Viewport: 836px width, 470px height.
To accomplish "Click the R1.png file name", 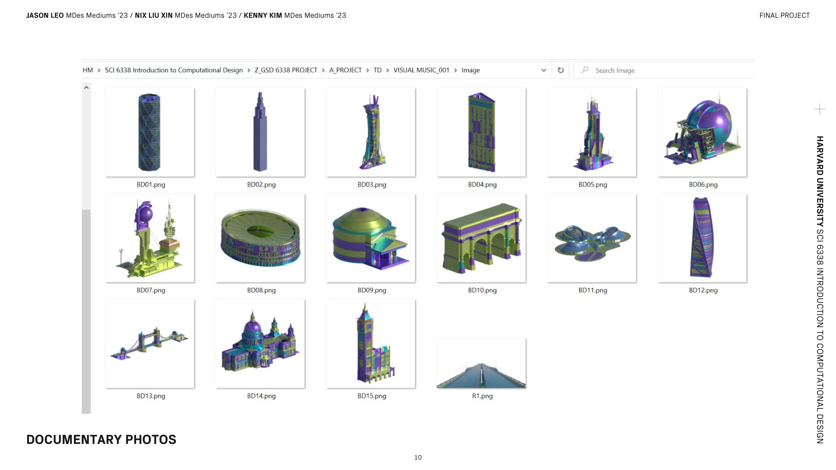I will [x=482, y=396].
